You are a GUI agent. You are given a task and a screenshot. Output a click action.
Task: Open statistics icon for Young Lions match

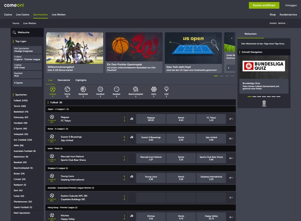[132, 176]
